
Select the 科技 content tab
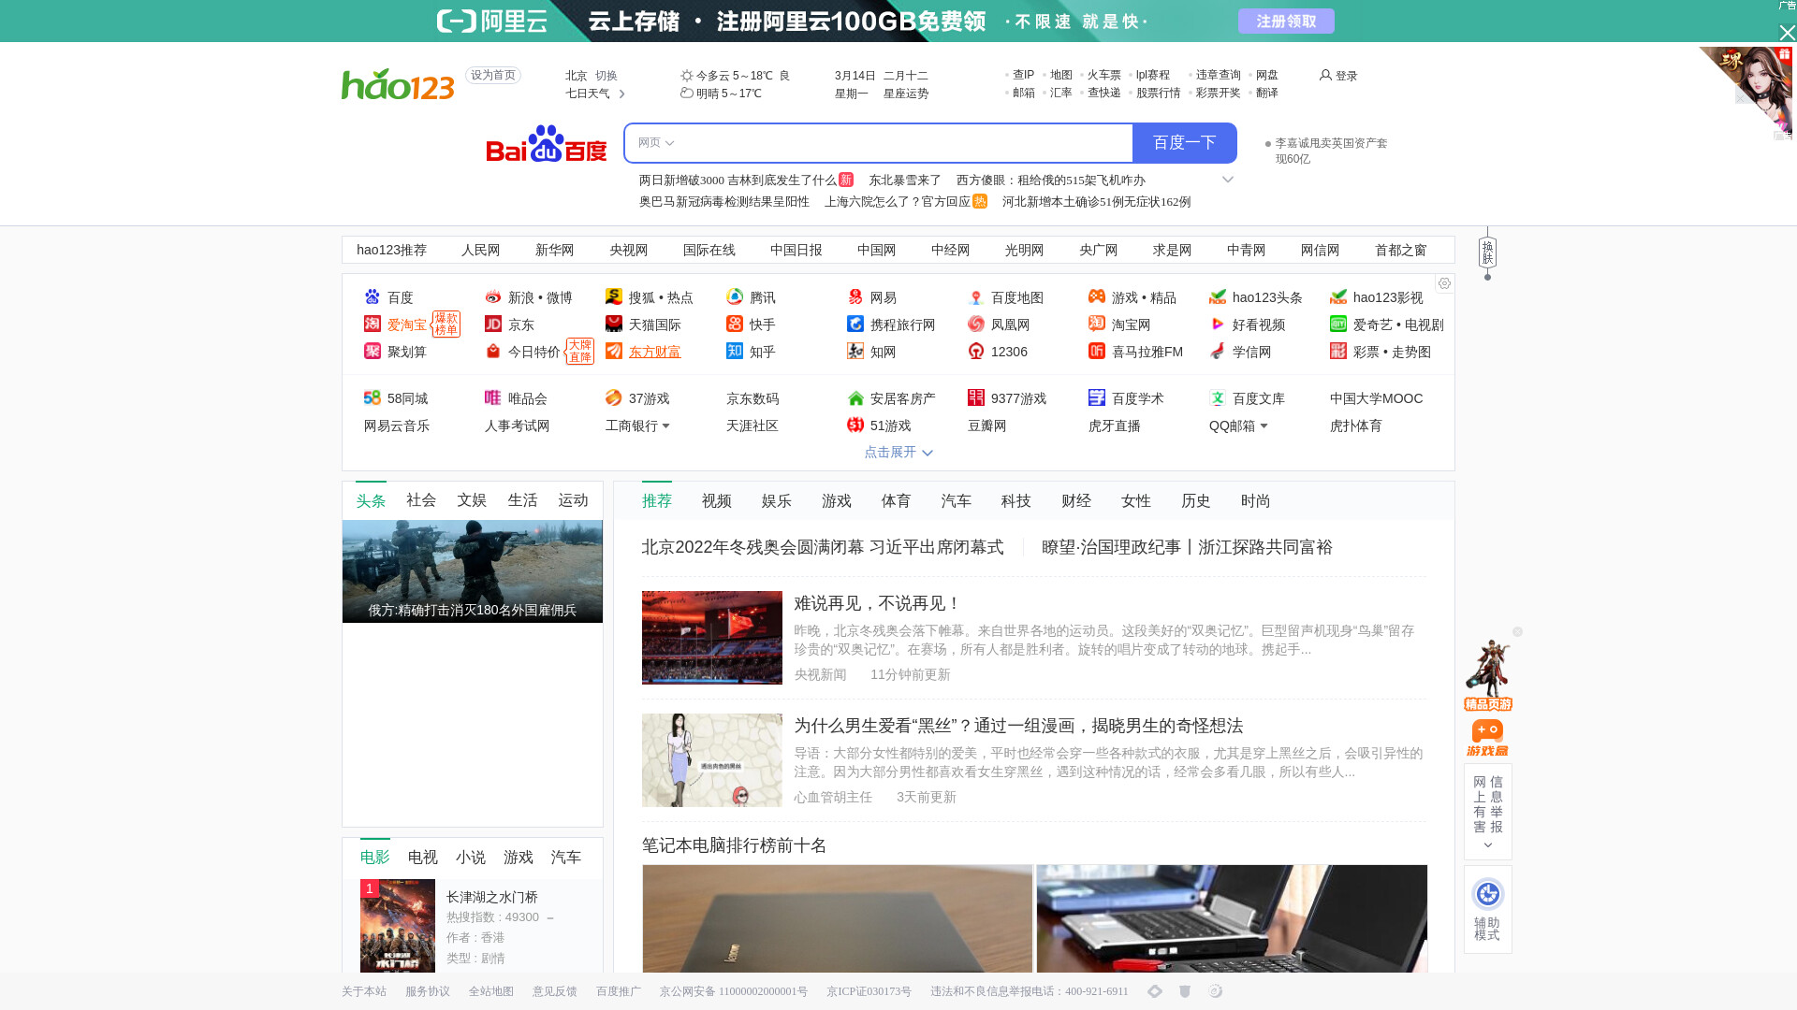click(1016, 501)
